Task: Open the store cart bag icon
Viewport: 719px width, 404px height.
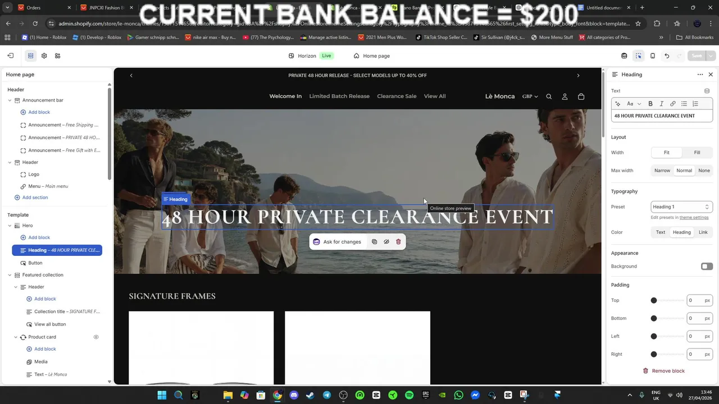Action: (x=581, y=97)
